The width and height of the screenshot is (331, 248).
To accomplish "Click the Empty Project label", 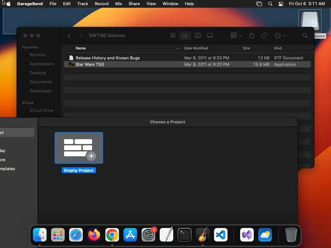I will pos(79,170).
